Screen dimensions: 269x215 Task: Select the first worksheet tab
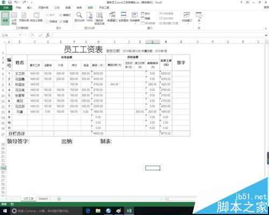pyautogui.click(x=29, y=199)
